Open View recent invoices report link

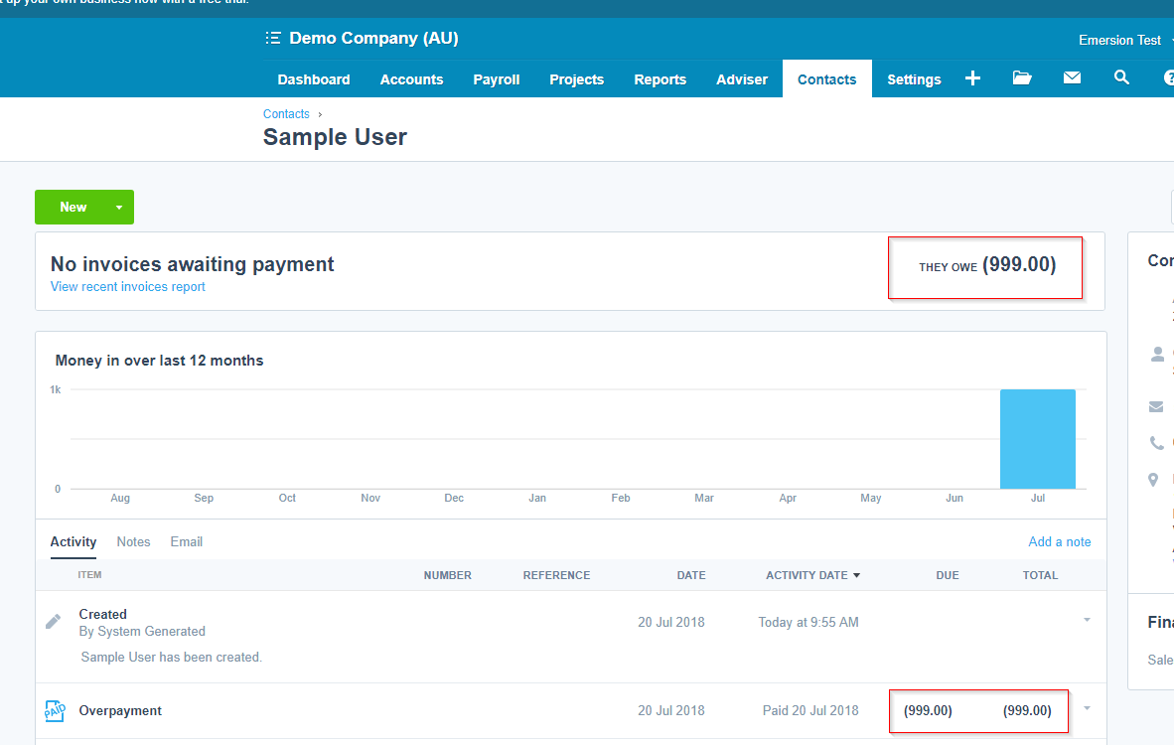point(127,287)
